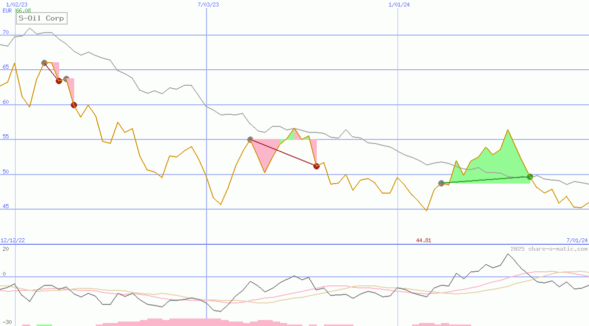Image resolution: width=589 pixels, height=326 pixels.
Task: Select the 1/02/23 date label at top
Action: click(x=12, y=5)
